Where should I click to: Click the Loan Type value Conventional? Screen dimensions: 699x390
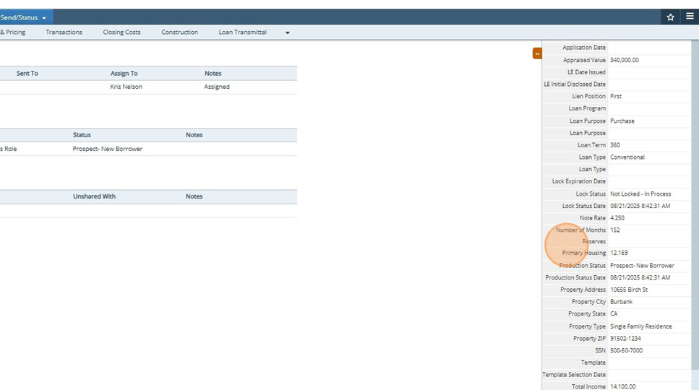click(x=627, y=157)
